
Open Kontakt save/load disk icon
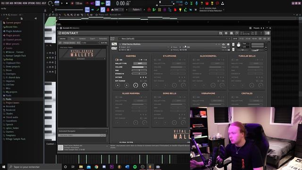coord(221,33)
